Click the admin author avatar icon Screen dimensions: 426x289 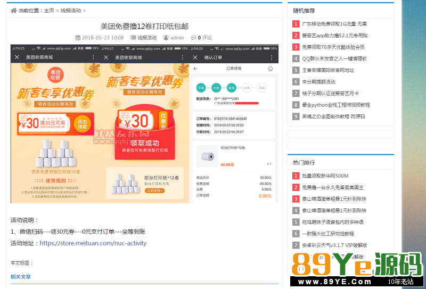tap(166, 38)
